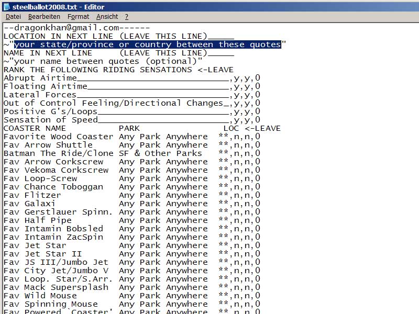
Task: Place cursor on Sensation of Speed line
Action: pyautogui.click(x=51, y=120)
